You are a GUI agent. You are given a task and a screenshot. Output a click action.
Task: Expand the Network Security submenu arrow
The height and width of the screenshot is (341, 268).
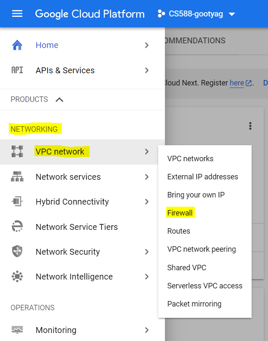click(147, 252)
